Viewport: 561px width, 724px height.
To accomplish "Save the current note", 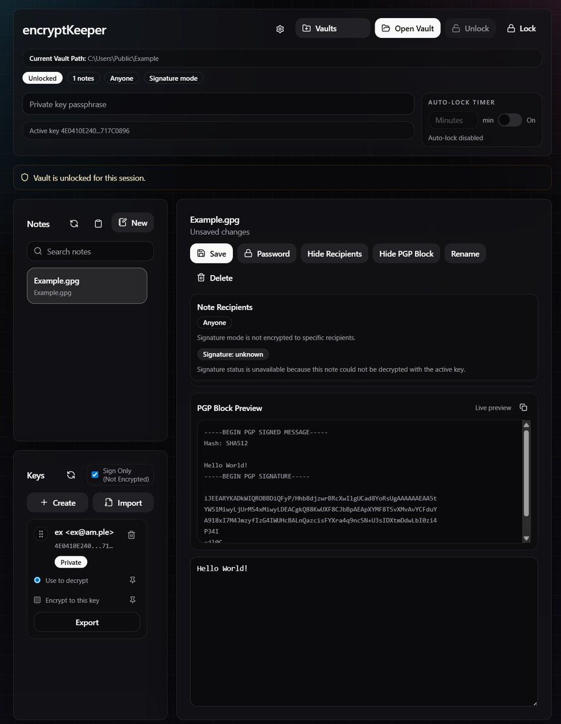I will [x=212, y=253].
